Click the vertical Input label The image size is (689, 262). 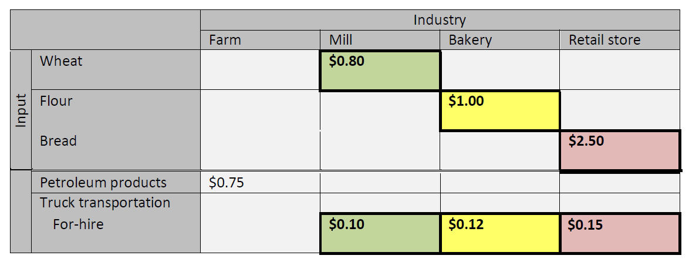click(21, 110)
